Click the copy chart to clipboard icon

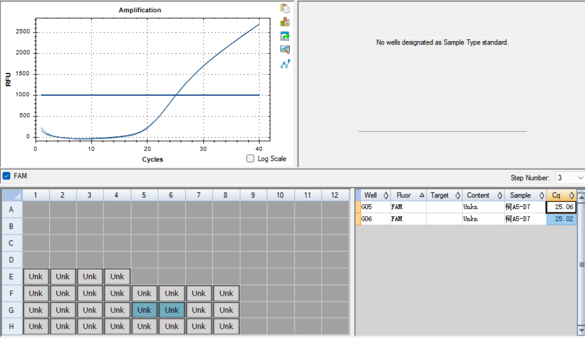pos(285,8)
